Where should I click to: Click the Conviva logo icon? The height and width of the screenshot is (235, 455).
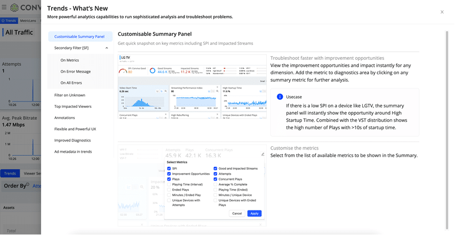point(14,7)
